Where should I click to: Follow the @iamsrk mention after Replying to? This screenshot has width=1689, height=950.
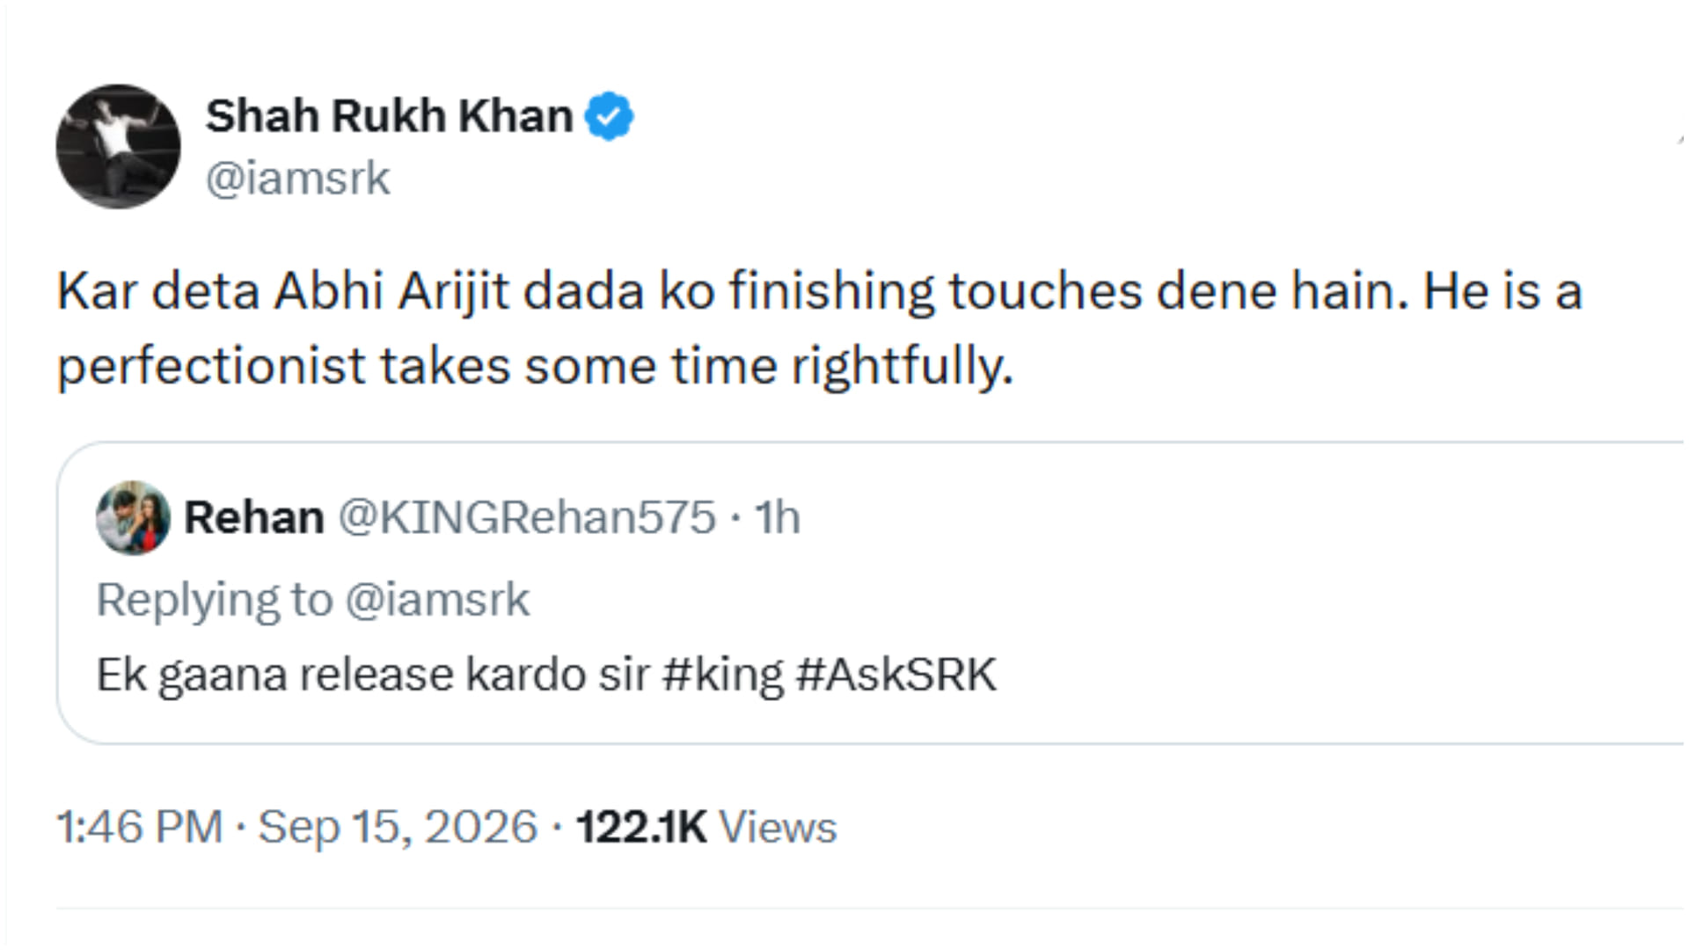(437, 600)
